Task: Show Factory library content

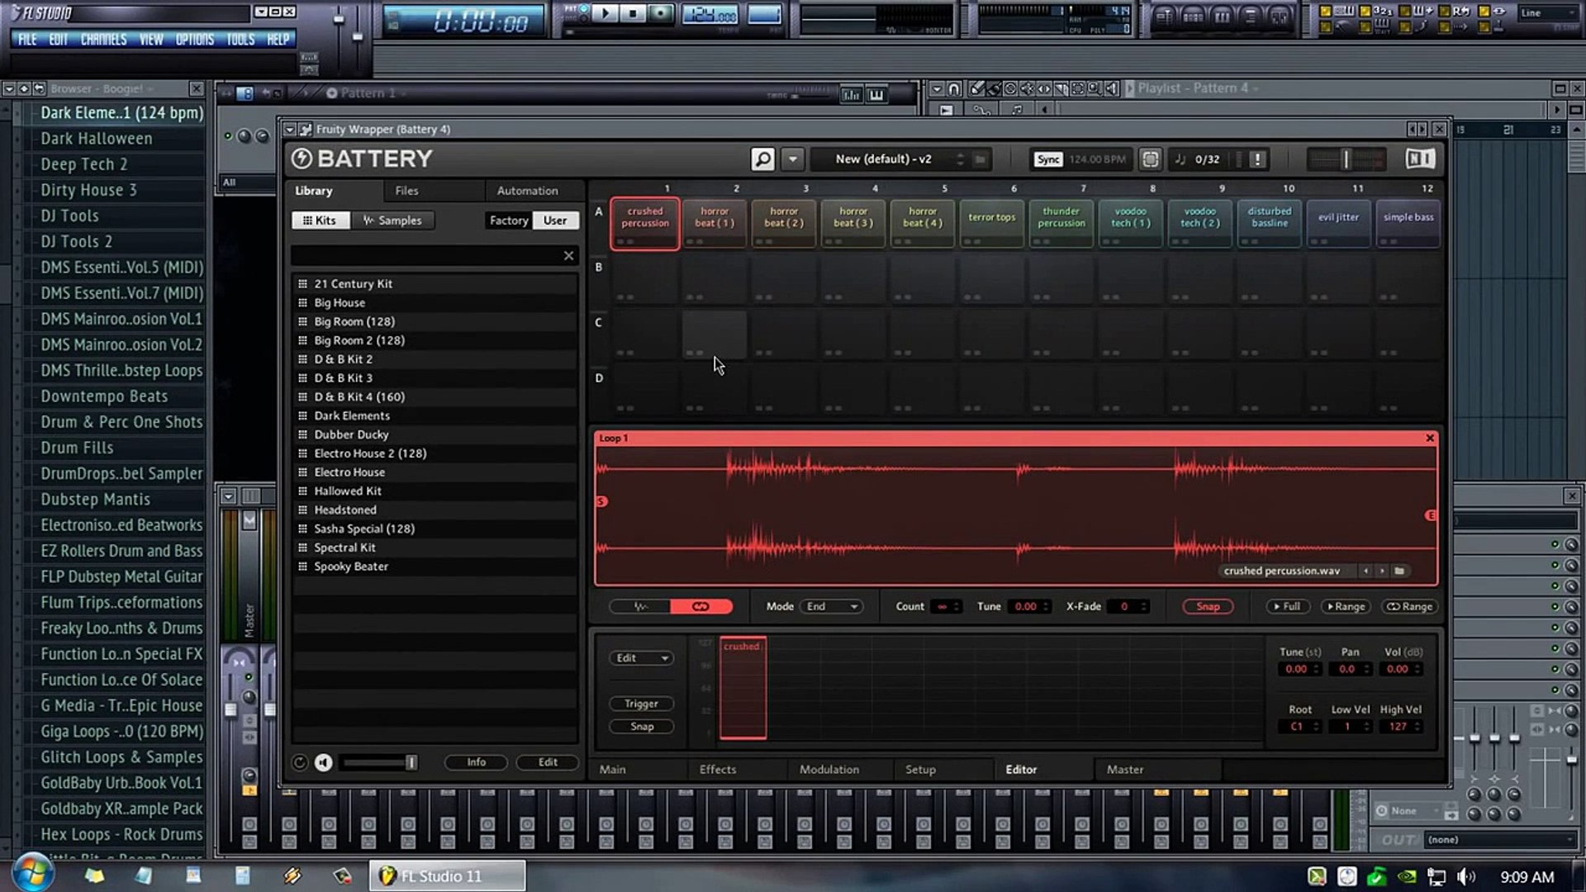Action: click(509, 221)
